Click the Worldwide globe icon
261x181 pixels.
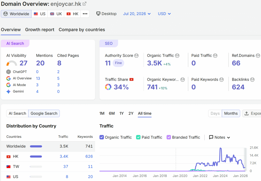[x=6, y=14]
